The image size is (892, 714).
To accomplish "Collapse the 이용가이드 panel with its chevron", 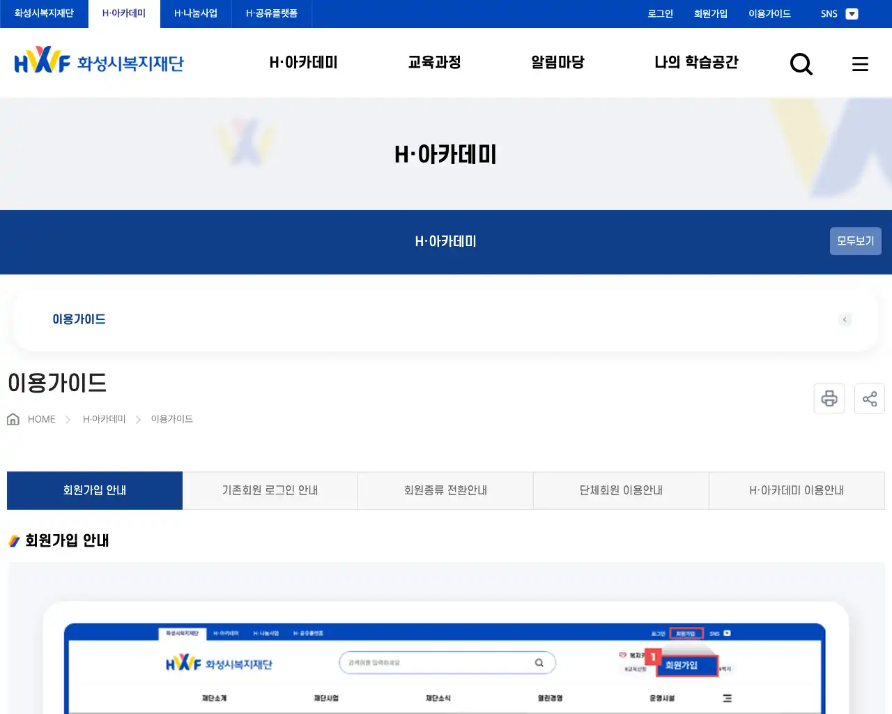I will pyautogui.click(x=845, y=319).
